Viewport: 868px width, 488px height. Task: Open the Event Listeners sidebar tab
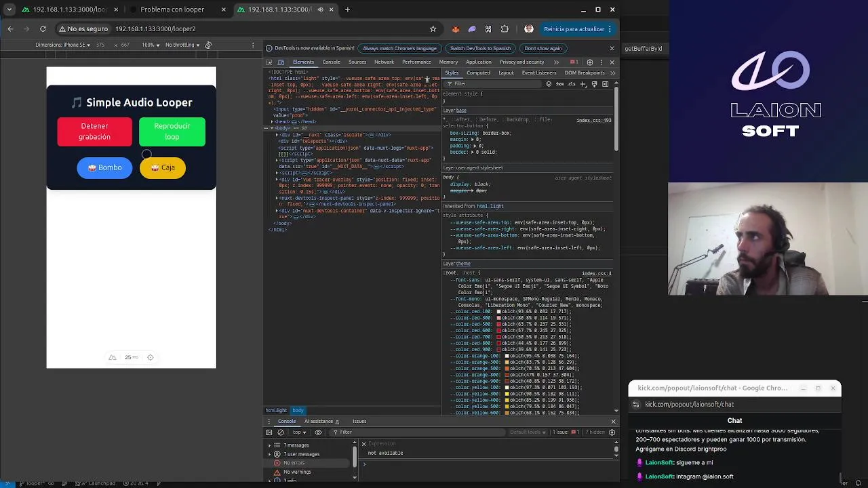539,73
